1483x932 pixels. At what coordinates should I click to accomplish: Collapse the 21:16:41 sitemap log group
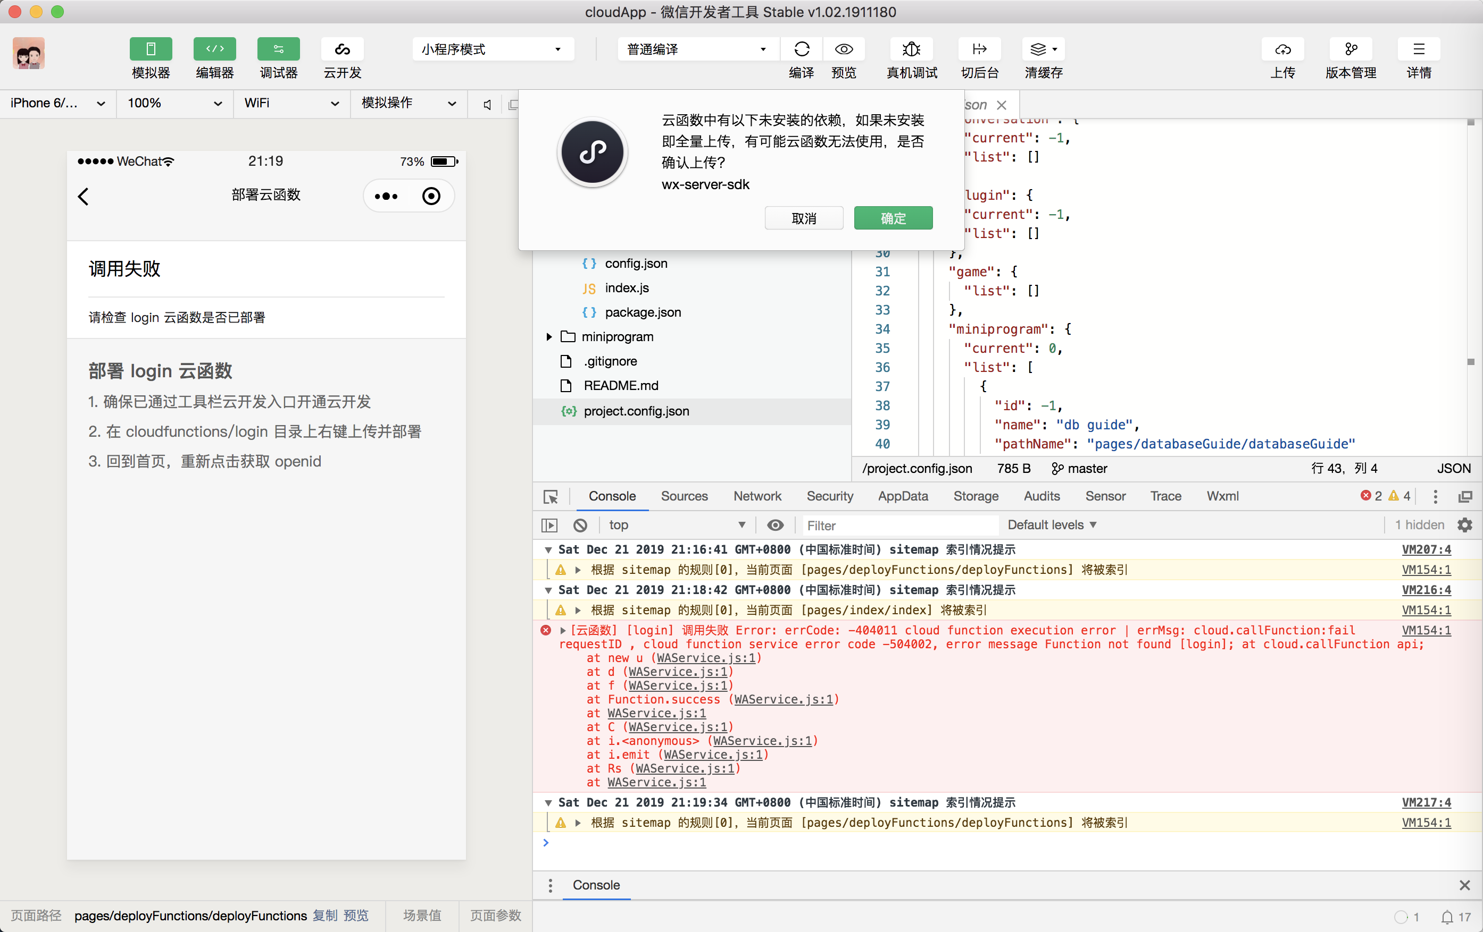coord(548,550)
